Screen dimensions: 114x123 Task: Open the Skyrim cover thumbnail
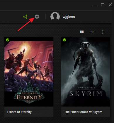point(86,72)
